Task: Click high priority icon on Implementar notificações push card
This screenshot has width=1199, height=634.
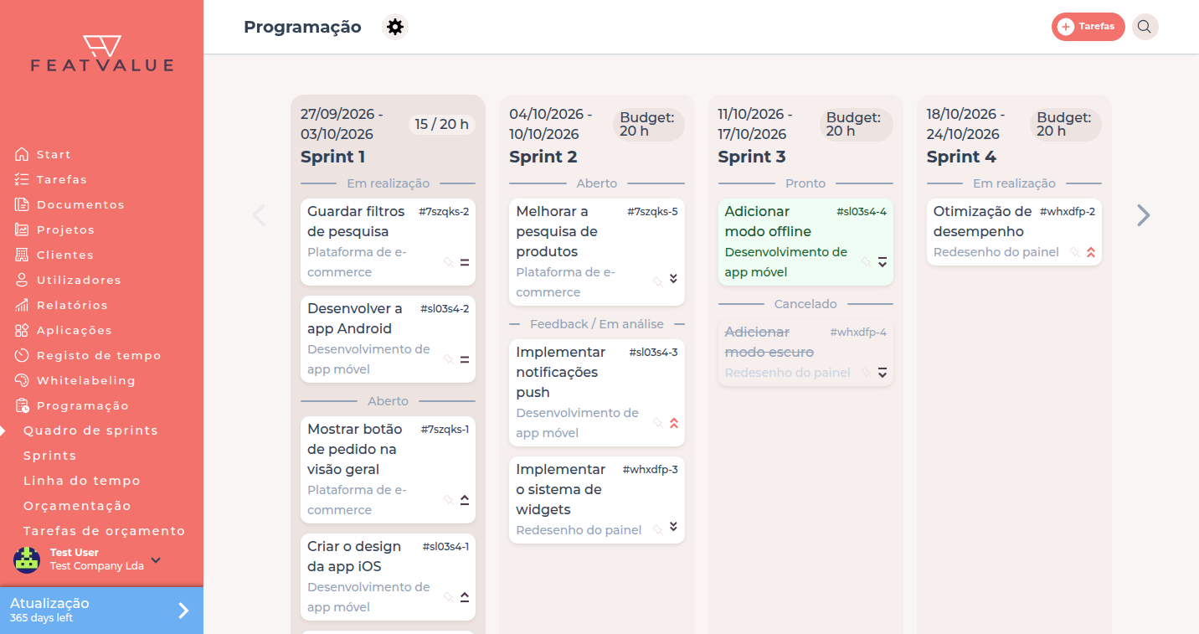Action: (673, 423)
